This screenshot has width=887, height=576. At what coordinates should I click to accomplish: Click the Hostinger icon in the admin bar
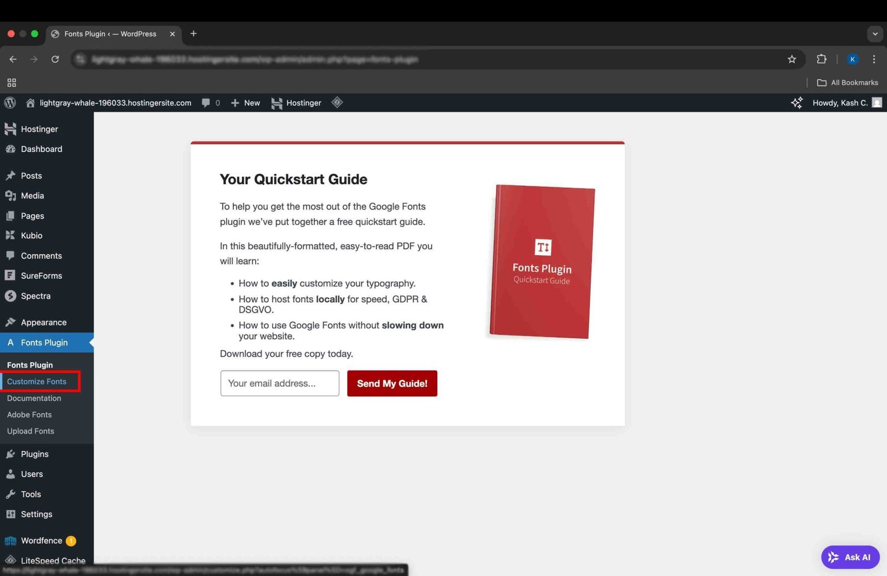click(277, 103)
